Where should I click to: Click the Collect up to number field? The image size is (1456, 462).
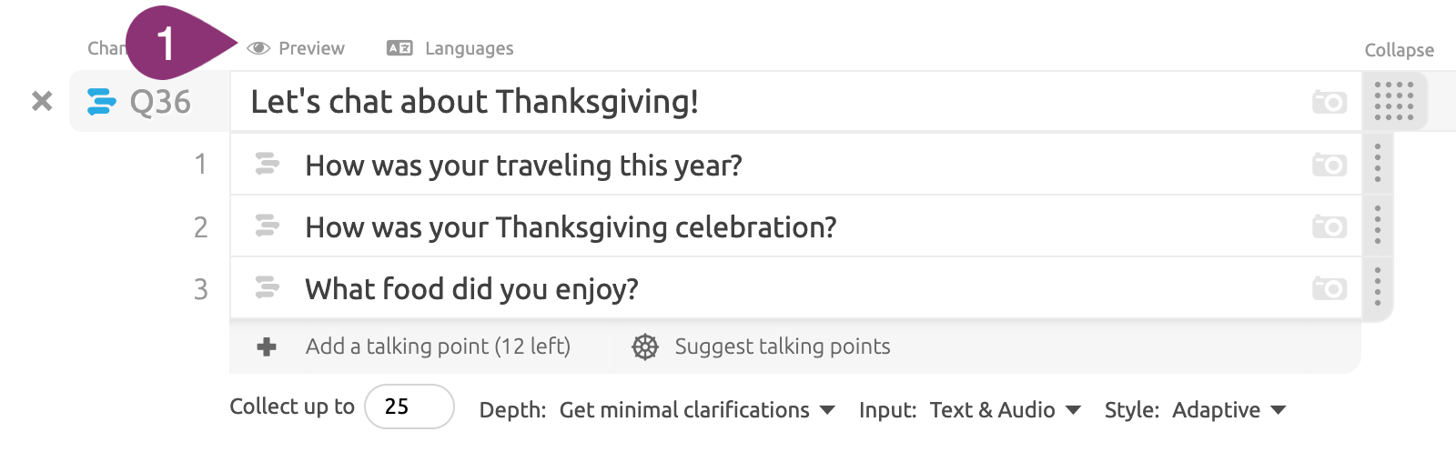tap(409, 407)
